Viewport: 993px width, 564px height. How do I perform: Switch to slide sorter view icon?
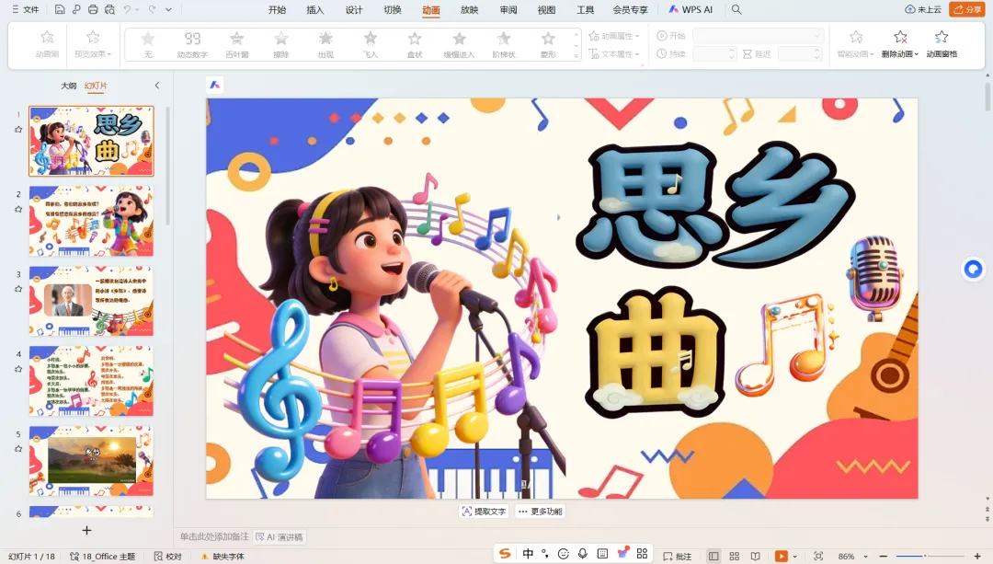pos(735,557)
